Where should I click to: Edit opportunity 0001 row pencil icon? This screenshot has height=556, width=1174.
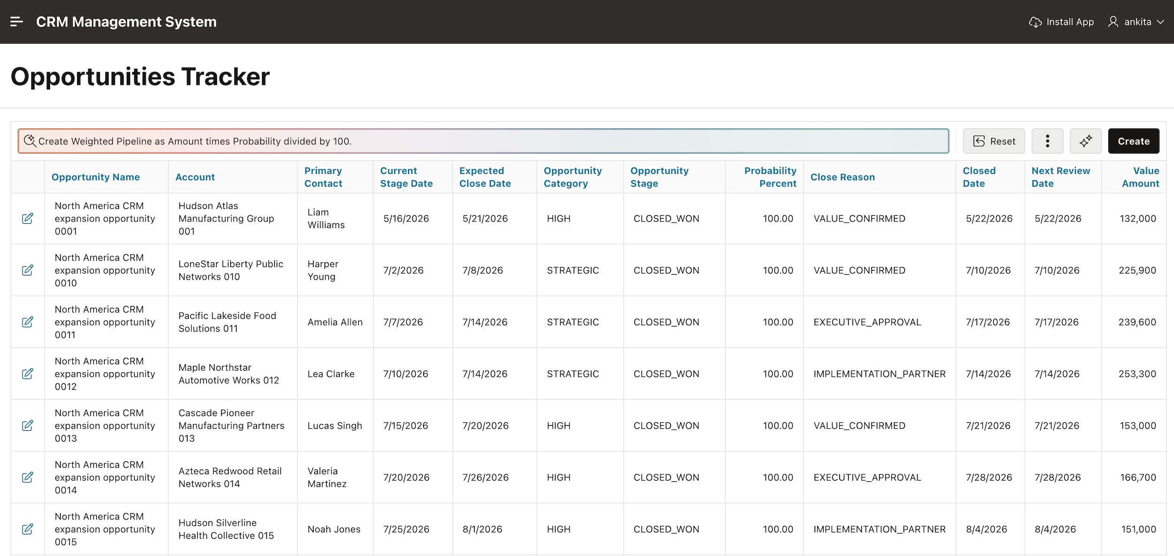click(28, 219)
